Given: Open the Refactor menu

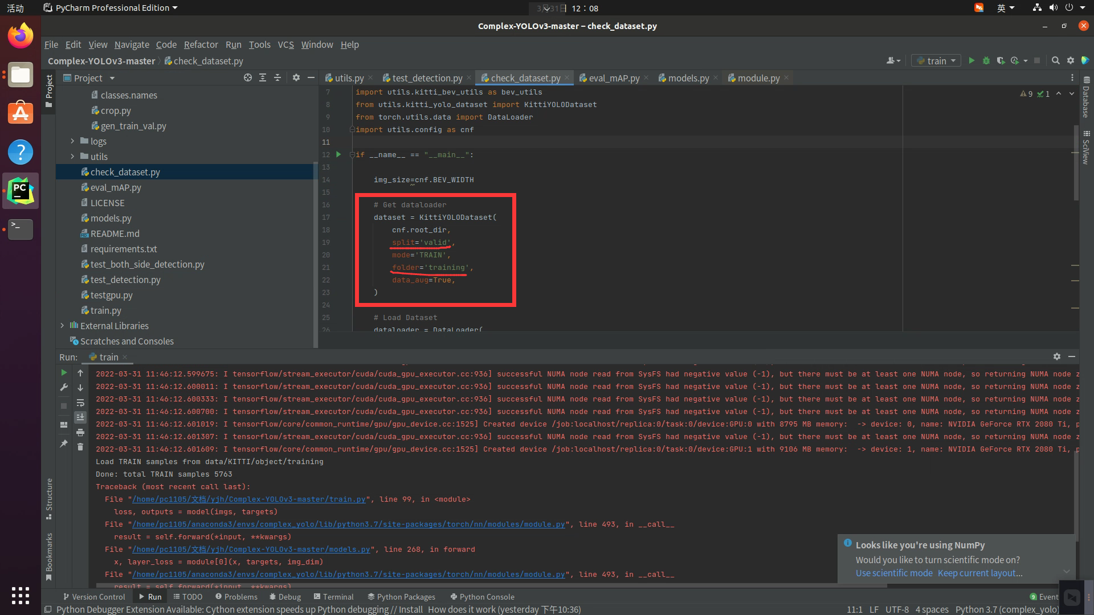Looking at the screenshot, I should point(201,44).
